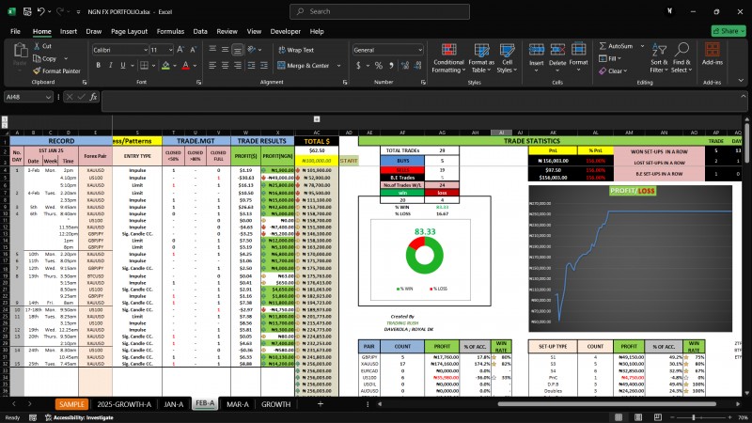752x423 pixels.
Task: Click the Search box in title bar
Action: 380,11
